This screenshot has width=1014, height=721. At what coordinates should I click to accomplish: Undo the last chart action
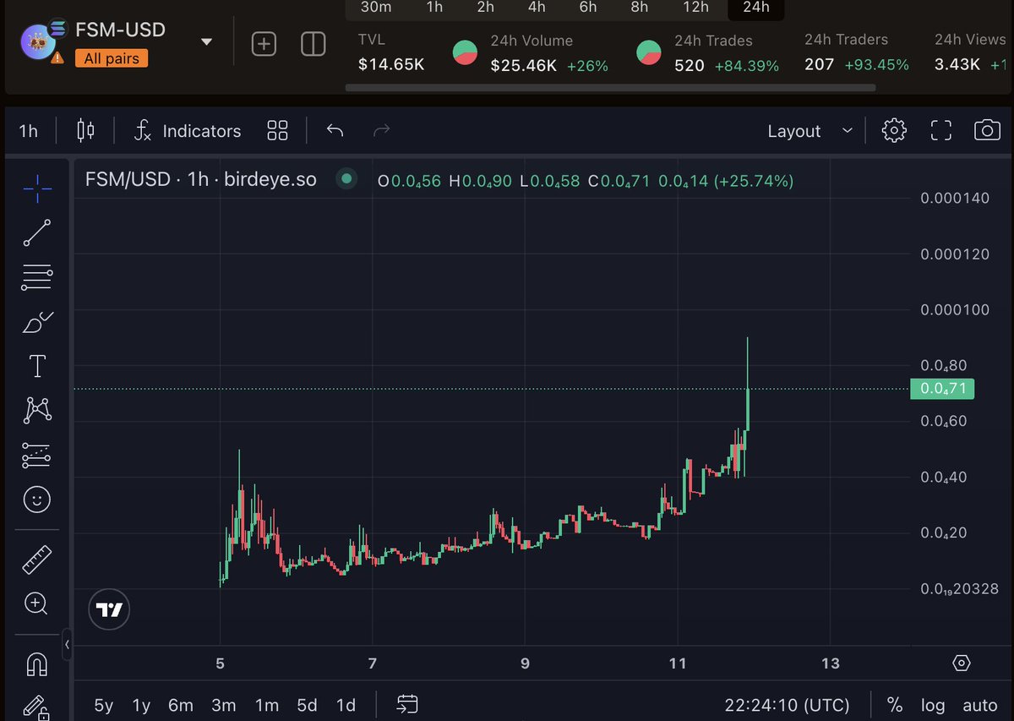pos(335,130)
